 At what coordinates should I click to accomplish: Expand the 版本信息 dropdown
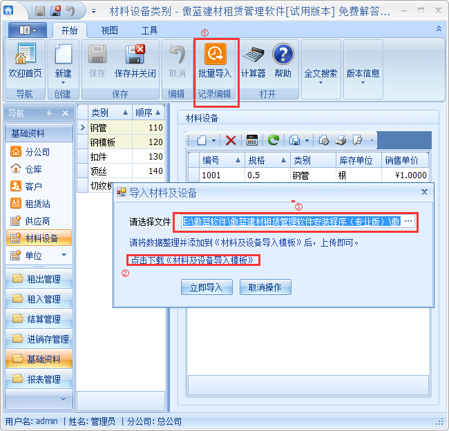point(363,83)
